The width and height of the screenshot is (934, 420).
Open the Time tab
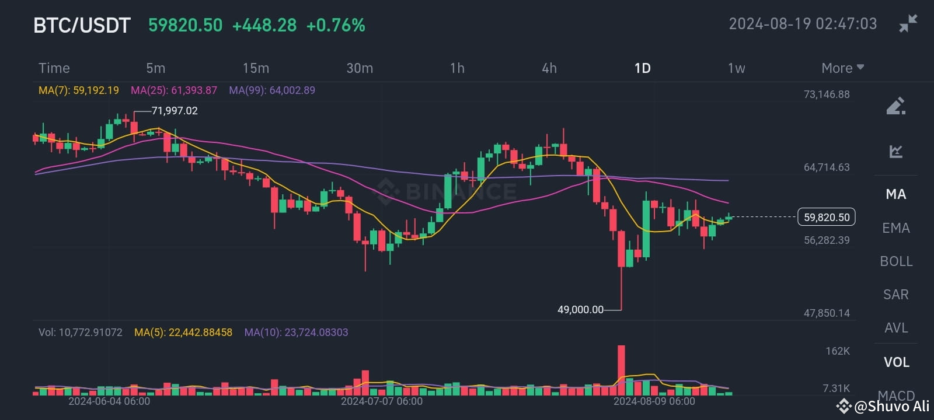pyautogui.click(x=54, y=68)
